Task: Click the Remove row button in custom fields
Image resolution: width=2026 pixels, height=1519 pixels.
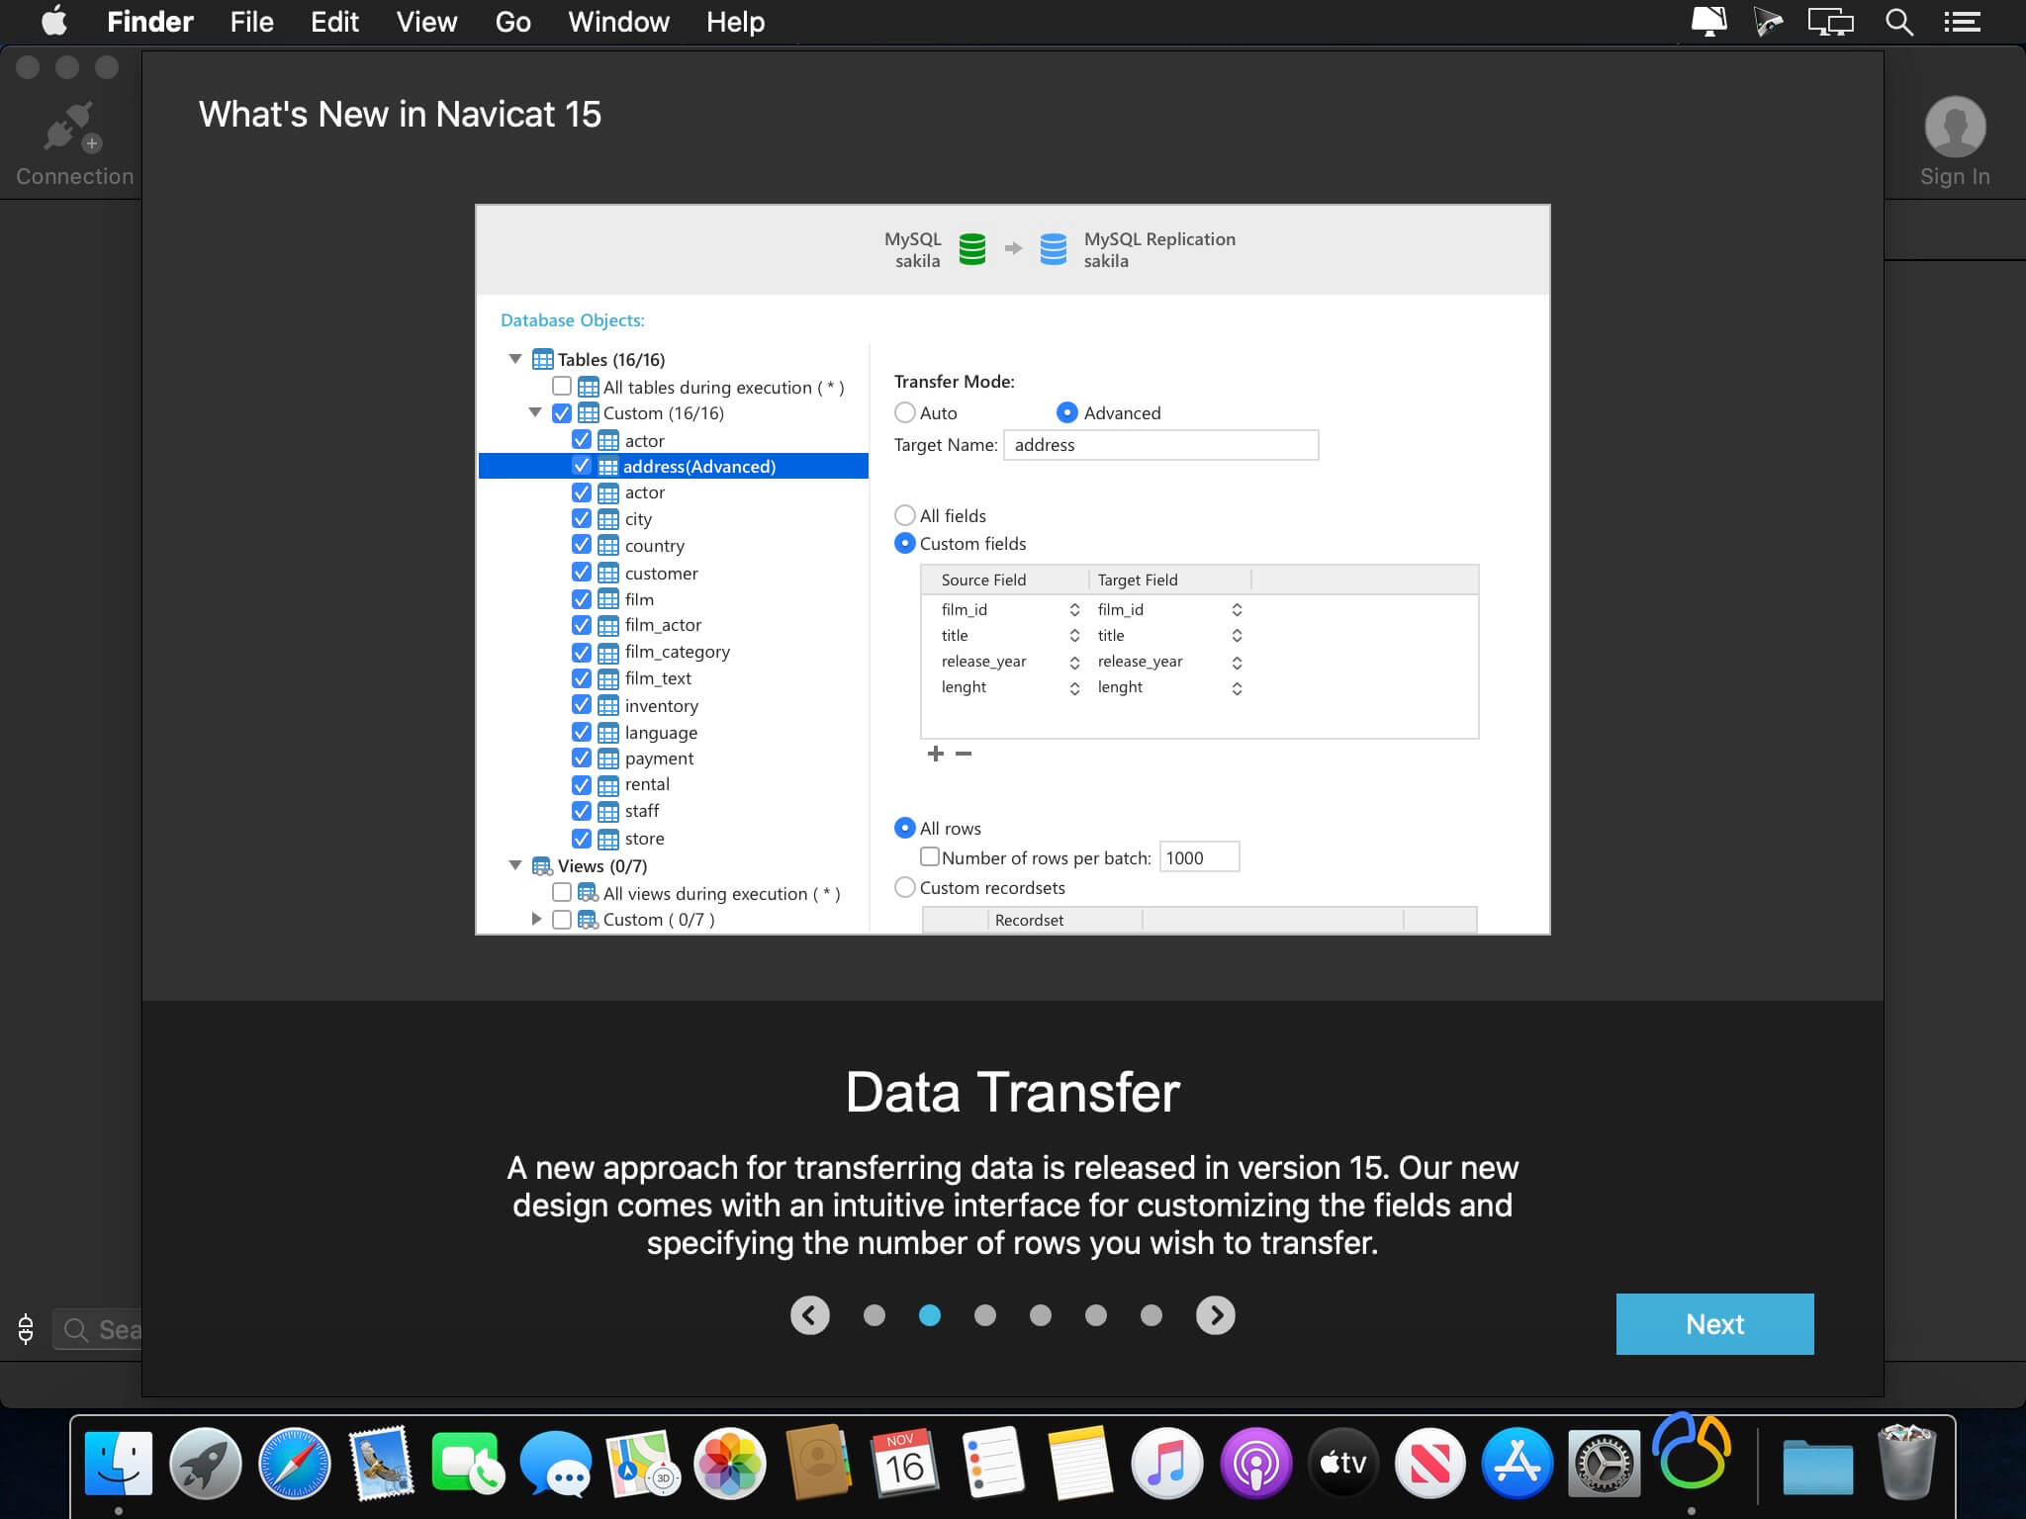Action: (x=962, y=754)
